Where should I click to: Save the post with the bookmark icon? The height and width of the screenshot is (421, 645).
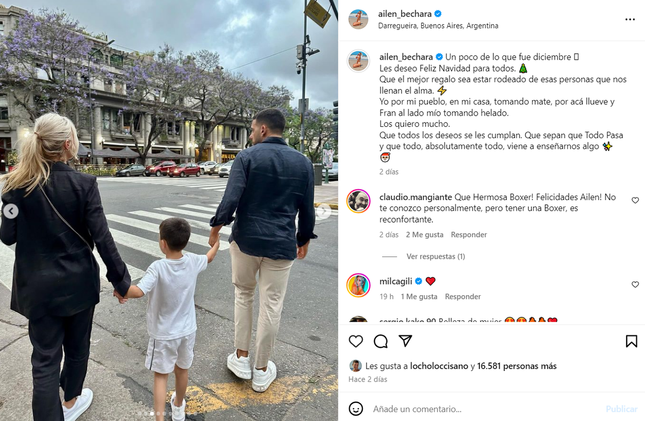click(x=632, y=341)
